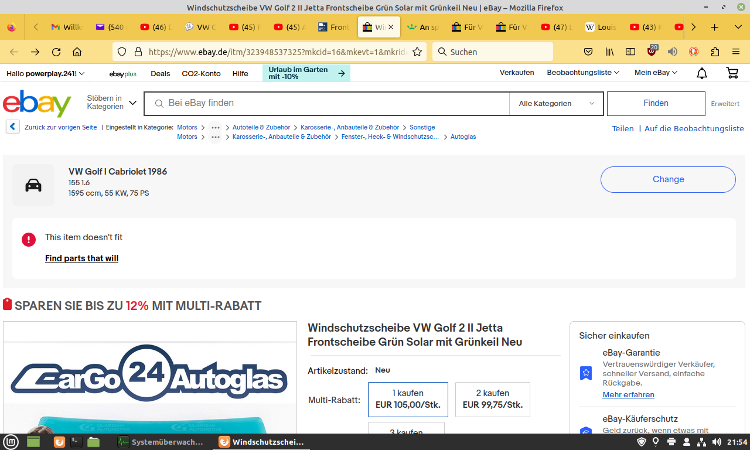Click the Firefox reload page icon

click(56, 52)
